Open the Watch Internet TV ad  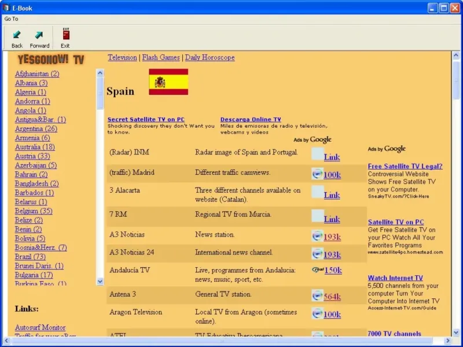coord(395,278)
